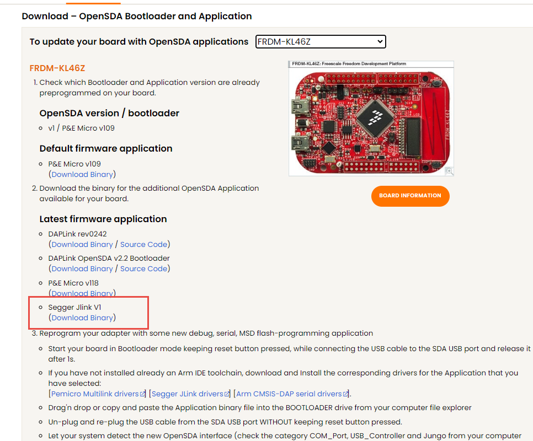Download Binary for P&E Micro v118
Image resolution: width=533 pixels, height=441 pixels.
tap(82, 293)
